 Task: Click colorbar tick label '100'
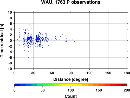click(x=71, y=90)
